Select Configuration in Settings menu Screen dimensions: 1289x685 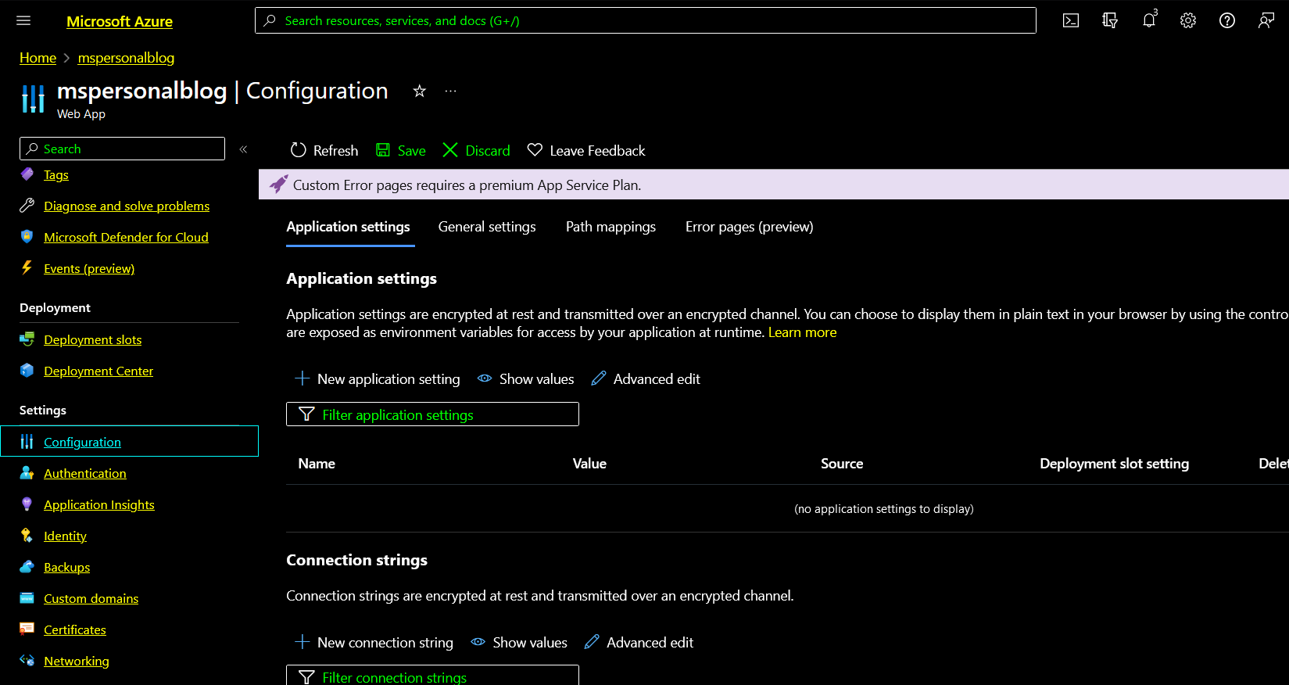[130, 441]
